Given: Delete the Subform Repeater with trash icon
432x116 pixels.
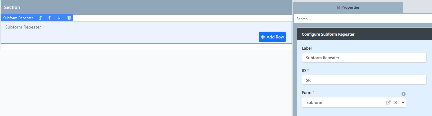Looking at the screenshot, I should coord(69,18).
